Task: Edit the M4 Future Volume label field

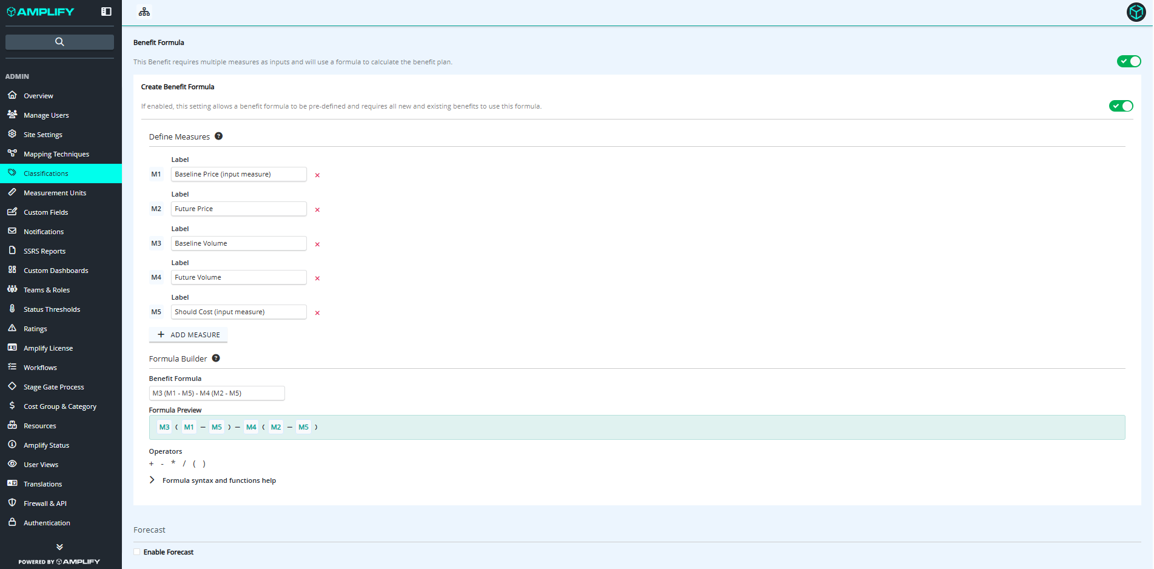Action: [238, 277]
